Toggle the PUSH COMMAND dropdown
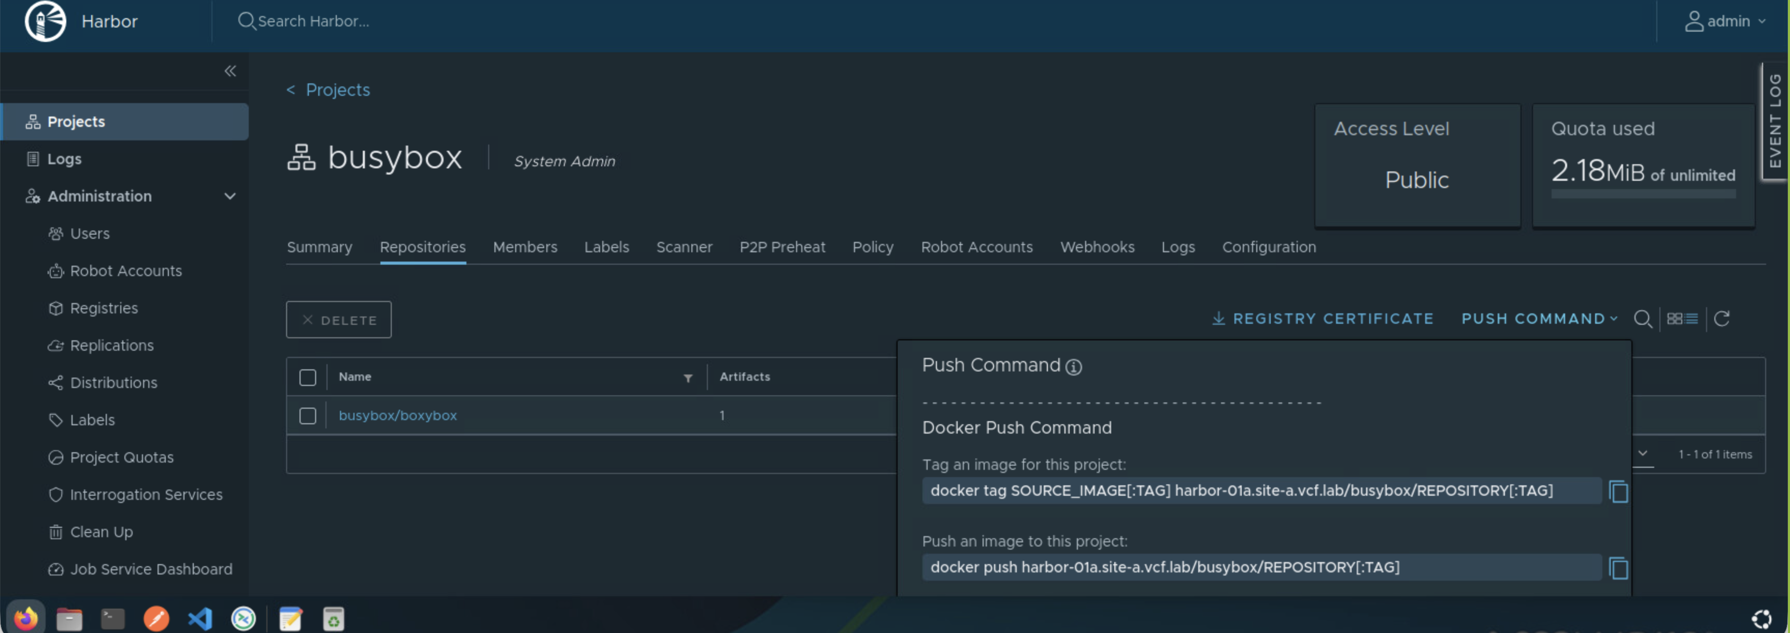 1539,319
